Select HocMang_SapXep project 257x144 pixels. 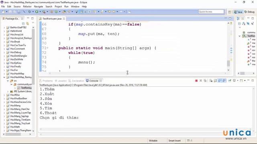tap(19, 116)
